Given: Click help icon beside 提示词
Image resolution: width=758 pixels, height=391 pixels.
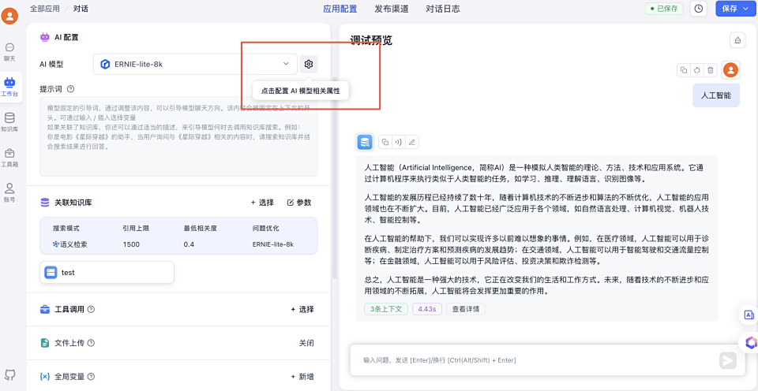Looking at the screenshot, I should (70, 89).
